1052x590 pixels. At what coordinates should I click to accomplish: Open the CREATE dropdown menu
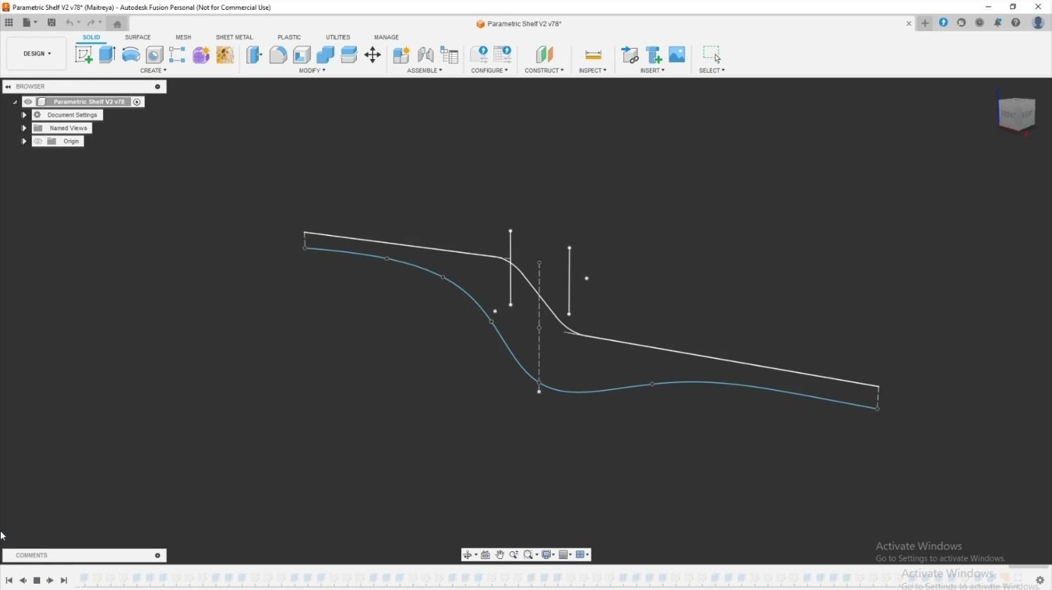(154, 70)
